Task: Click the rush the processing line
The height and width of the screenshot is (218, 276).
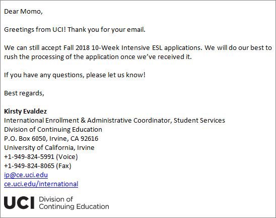Action: [98, 57]
